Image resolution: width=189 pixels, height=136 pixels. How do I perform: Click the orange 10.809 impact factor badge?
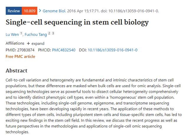[x=30, y=11]
